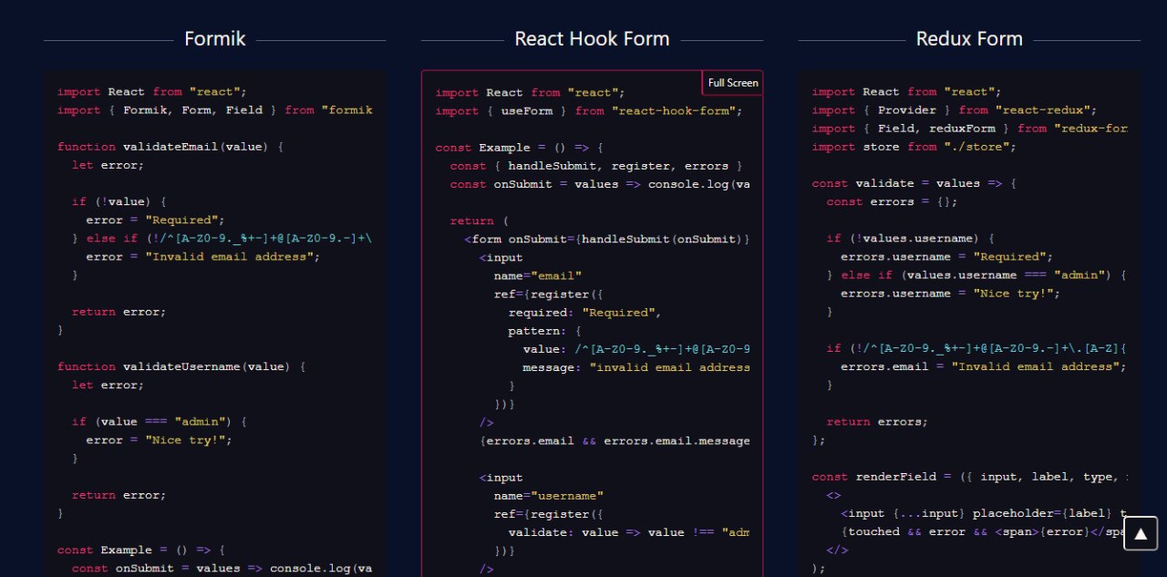
Task: Click 'pattern: {' line in React Hook Form code
Action: coord(545,331)
